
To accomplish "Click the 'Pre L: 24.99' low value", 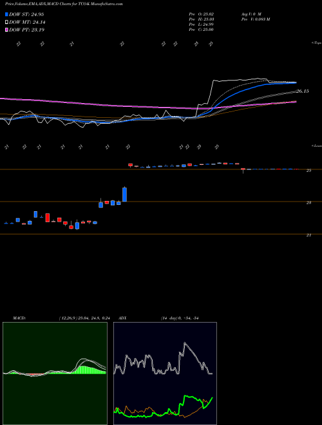I will (x=201, y=24).
